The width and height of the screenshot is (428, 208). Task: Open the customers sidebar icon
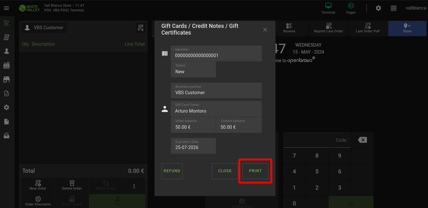pyautogui.click(x=6, y=51)
